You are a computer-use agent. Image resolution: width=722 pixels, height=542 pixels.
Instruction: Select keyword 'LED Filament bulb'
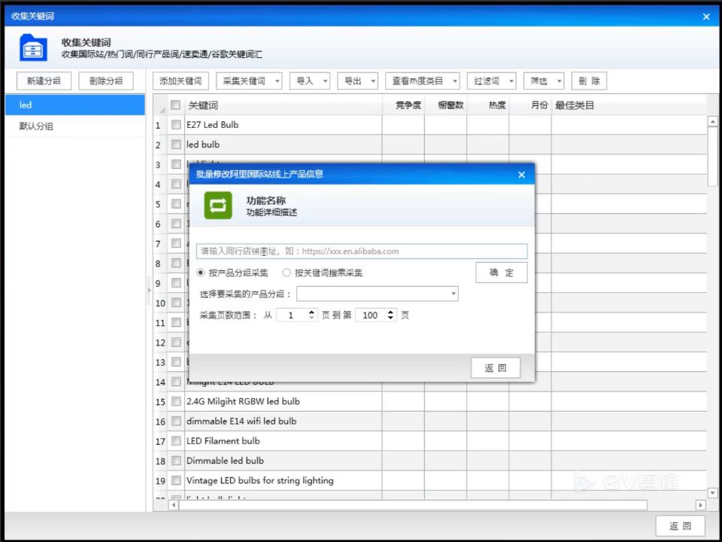click(223, 441)
